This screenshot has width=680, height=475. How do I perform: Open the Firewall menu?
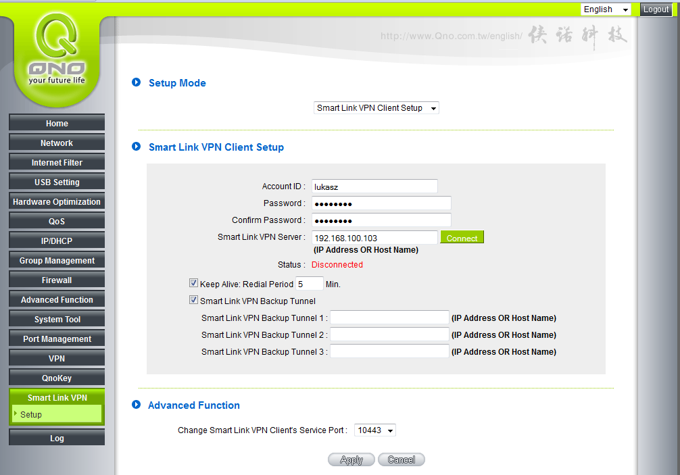click(57, 280)
